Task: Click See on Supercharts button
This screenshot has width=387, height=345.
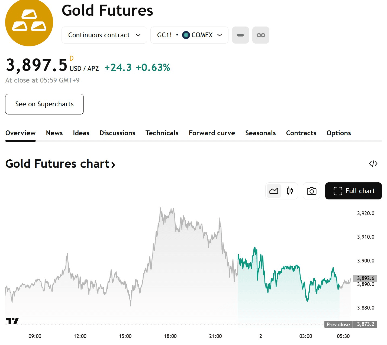Action: click(x=44, y=104)
